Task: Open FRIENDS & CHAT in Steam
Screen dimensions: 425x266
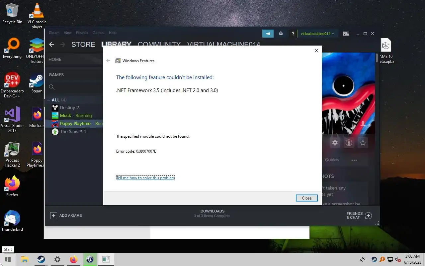Action: point(359,216)
